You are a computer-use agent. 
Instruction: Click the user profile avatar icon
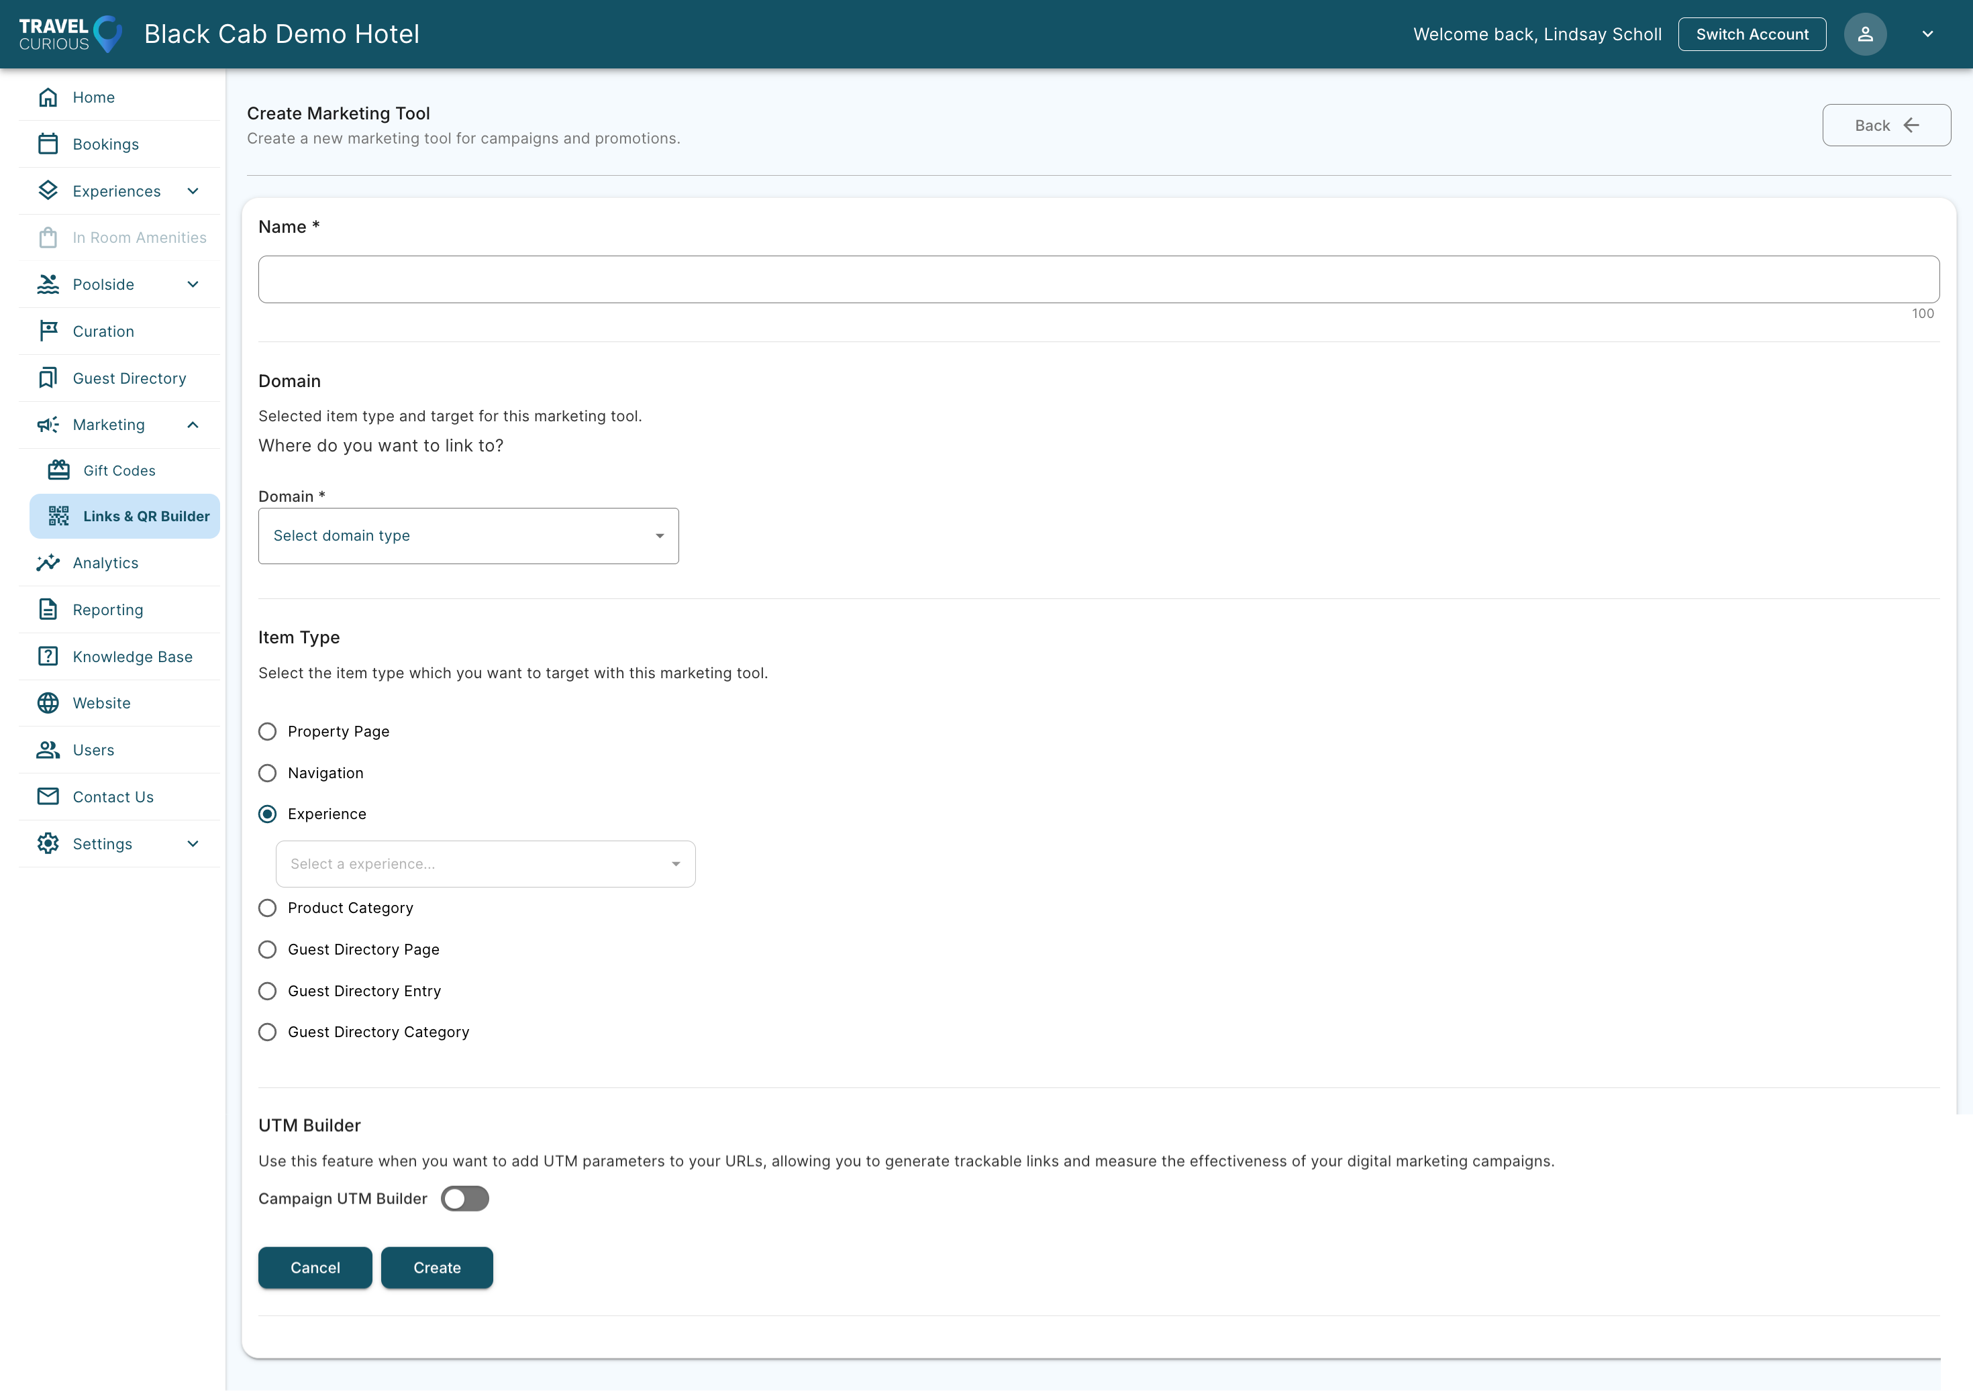(1865, 34)
